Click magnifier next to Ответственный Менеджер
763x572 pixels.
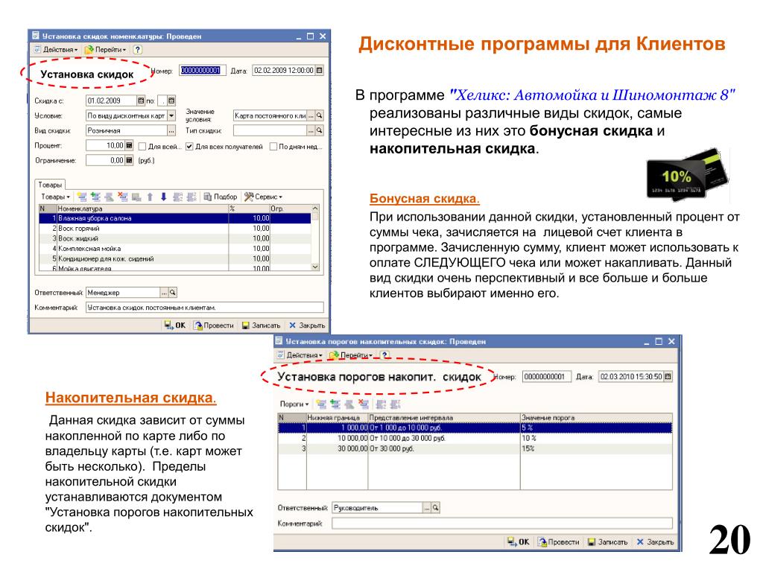(172, 292)
